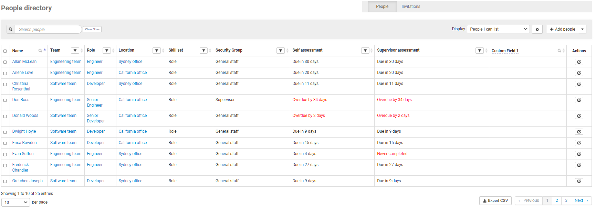The height and width of the screenshot is (207, 596).
Task: Expand the Add people dropdown arrow
Action: [583, 29]
